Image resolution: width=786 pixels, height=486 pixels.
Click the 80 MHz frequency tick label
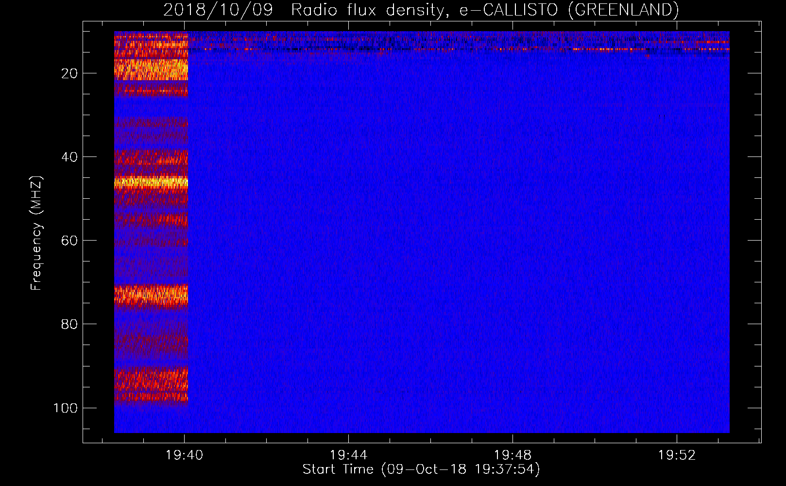coord(69,324)
